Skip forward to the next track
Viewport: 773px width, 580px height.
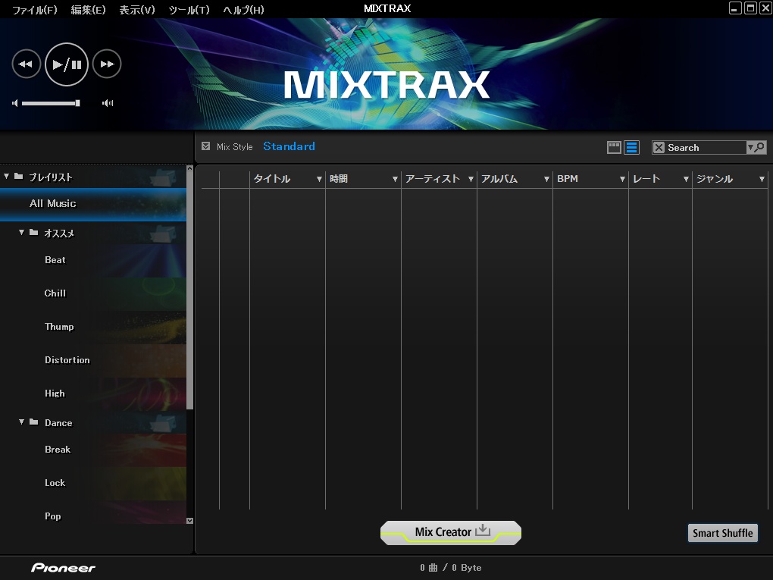(x=107, y=64)
